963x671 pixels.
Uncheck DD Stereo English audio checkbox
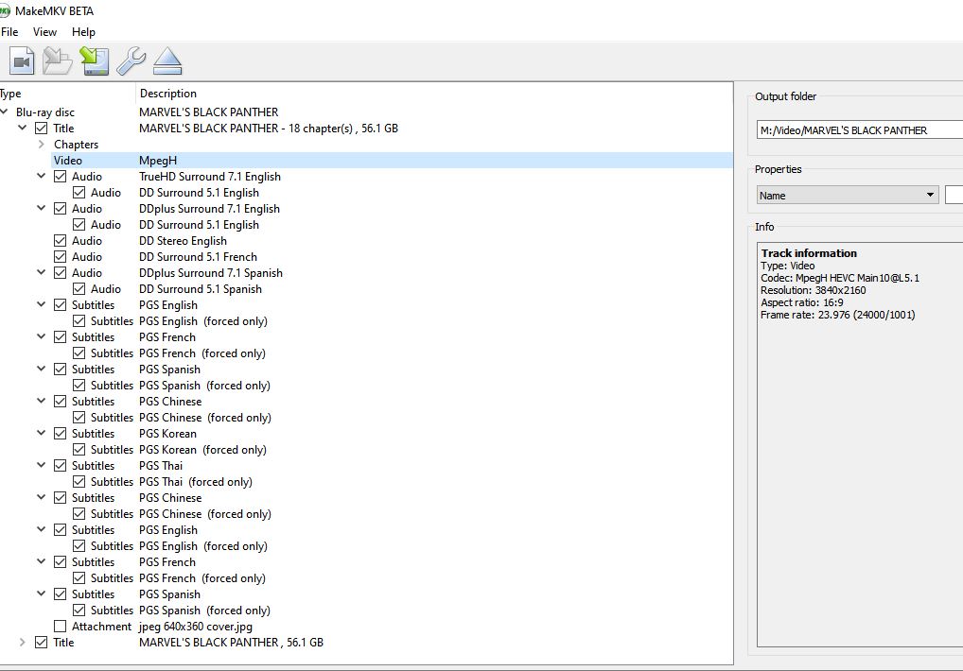pyautogui.click(x=61, y=240)
